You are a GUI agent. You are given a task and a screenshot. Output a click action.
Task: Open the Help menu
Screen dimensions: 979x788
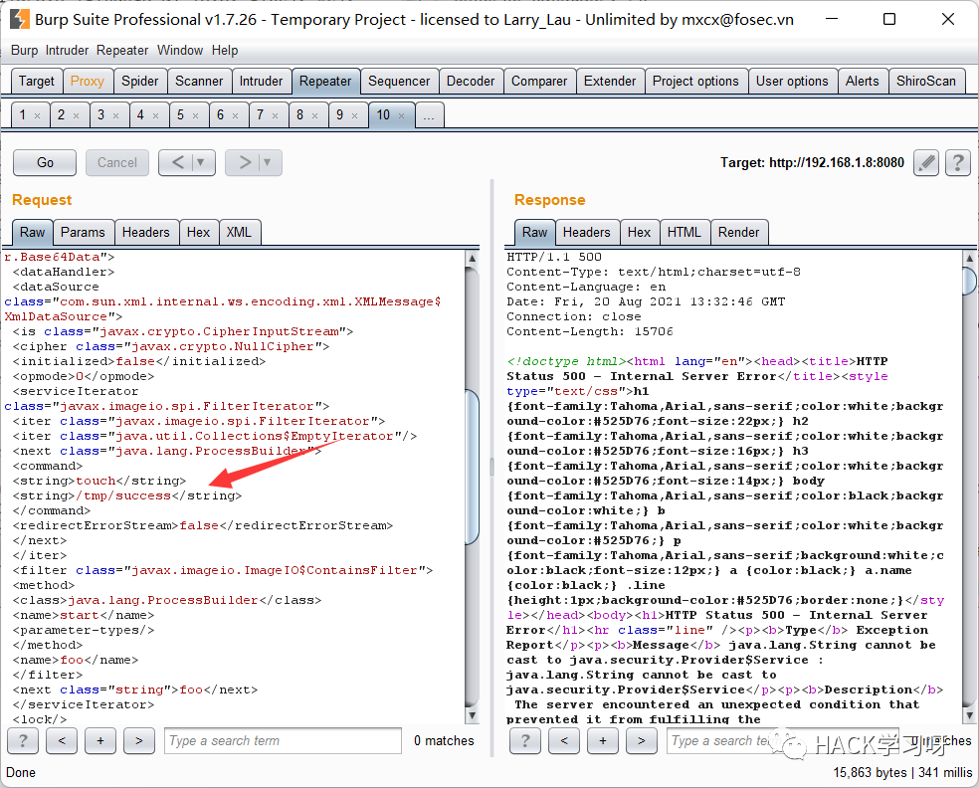(225, 50)
